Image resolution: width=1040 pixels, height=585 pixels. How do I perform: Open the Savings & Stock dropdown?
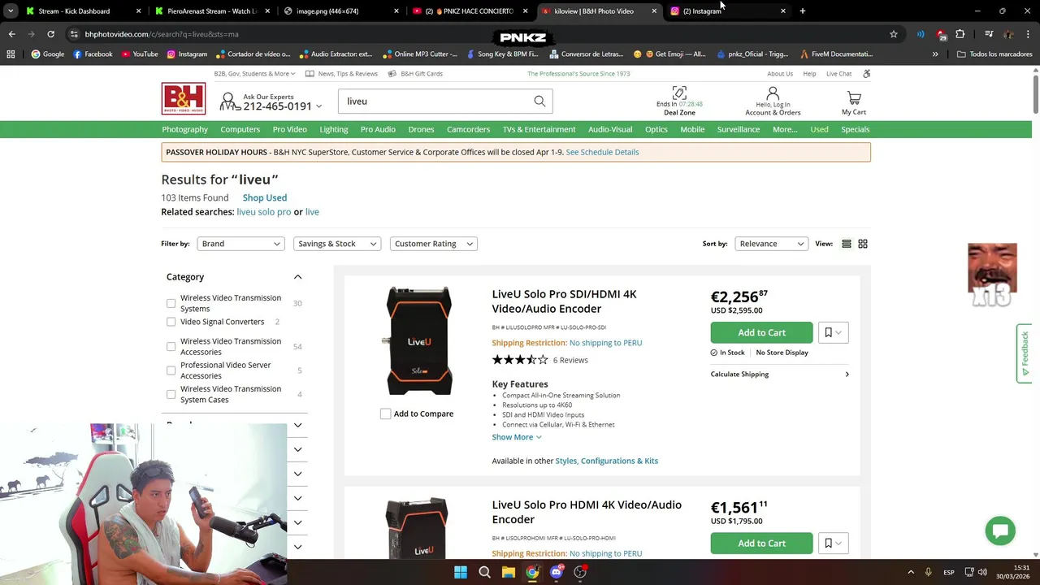click(337, 244)
